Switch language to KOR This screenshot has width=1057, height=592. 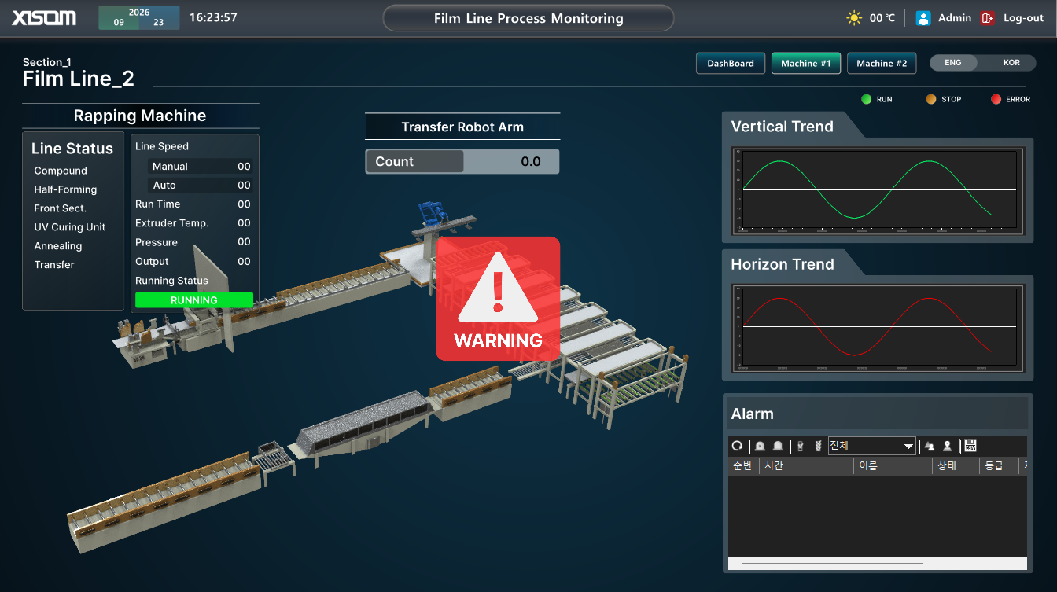(x=1011, y=63)
